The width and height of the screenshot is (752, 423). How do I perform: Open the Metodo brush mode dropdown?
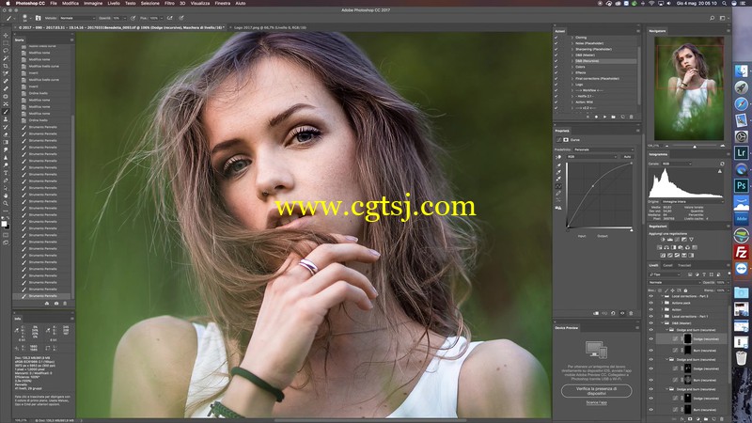(77, 18)
